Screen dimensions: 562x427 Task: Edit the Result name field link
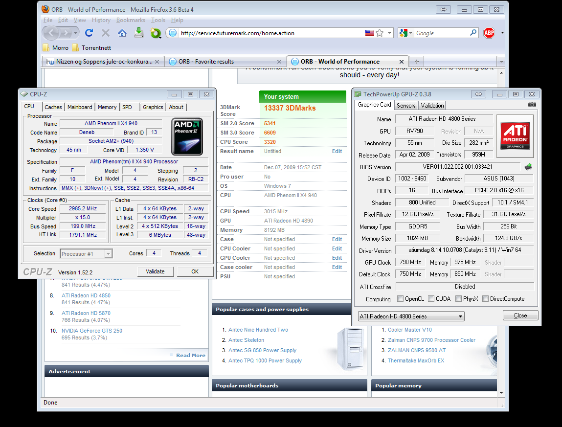coord(337,151)
